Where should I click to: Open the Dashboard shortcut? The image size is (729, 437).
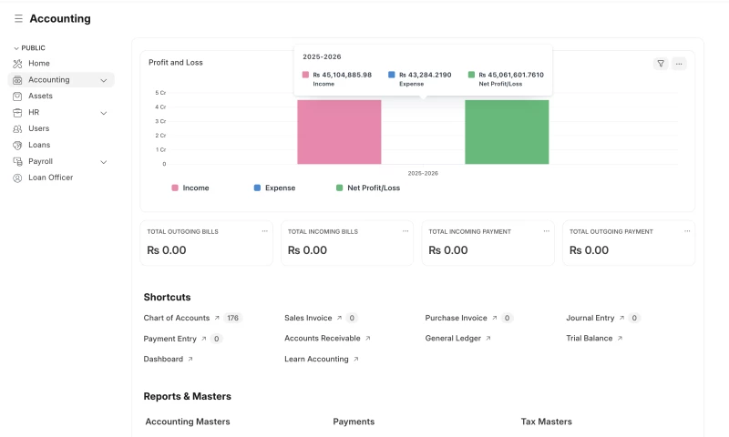pos(163,359)
